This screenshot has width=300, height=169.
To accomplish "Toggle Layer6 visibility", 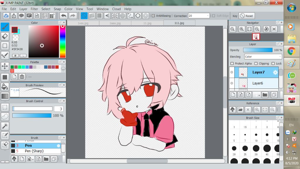I will pos(232,83).
